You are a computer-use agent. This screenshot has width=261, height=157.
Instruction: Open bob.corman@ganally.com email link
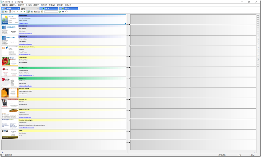coord(25,86)
